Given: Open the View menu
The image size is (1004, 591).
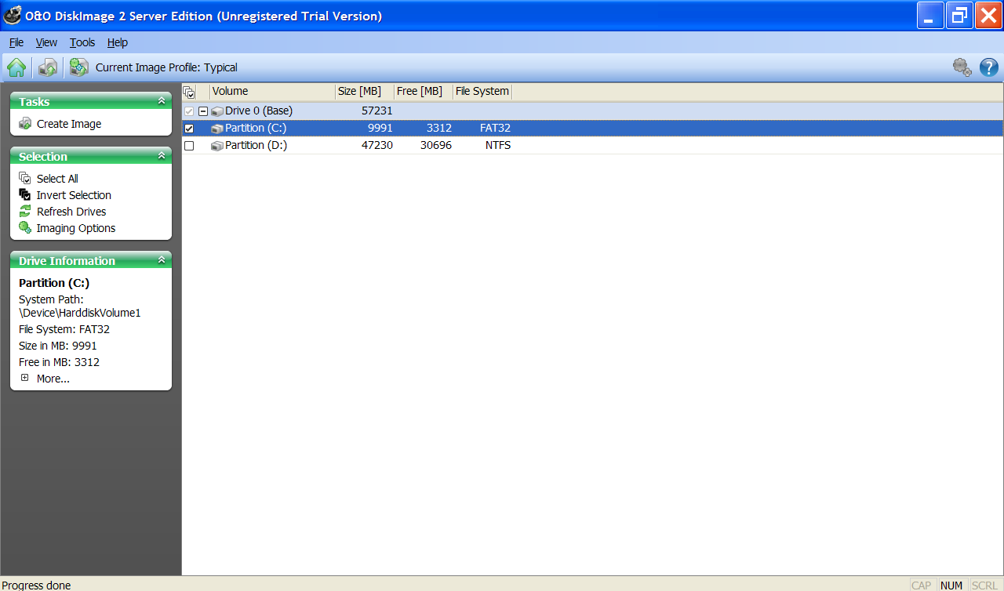Looking at the screenshot, I should (46, 42).
